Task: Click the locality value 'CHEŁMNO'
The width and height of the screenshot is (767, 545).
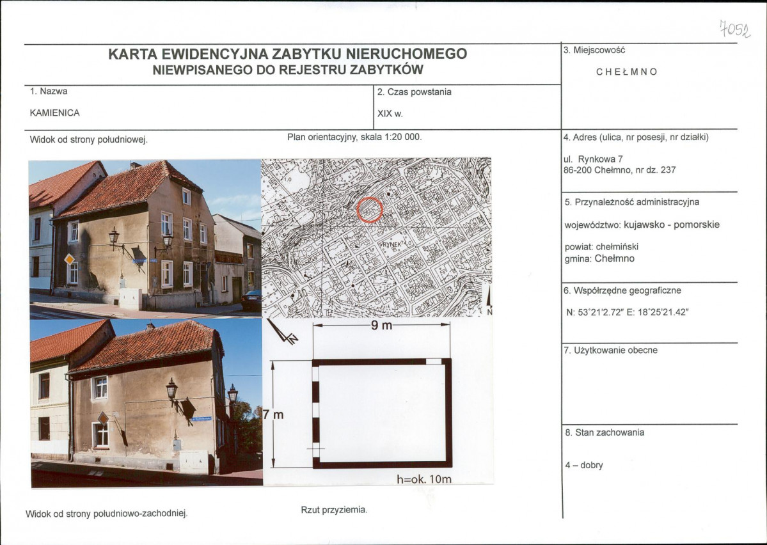Action: pyautogui.click(x=627, y=72)
